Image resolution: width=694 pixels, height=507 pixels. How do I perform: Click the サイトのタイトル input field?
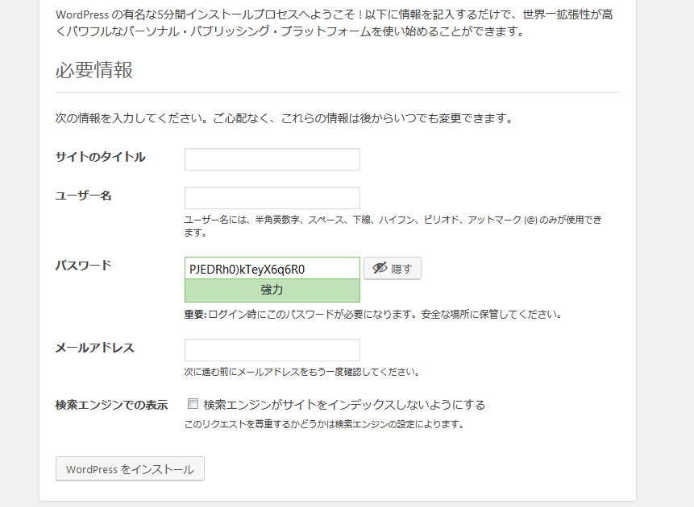tap(272, 159)
